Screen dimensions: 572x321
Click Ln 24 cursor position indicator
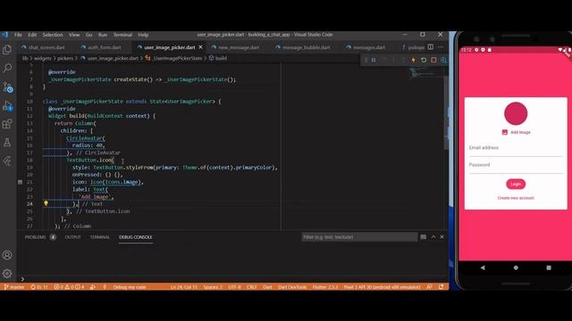184,287
